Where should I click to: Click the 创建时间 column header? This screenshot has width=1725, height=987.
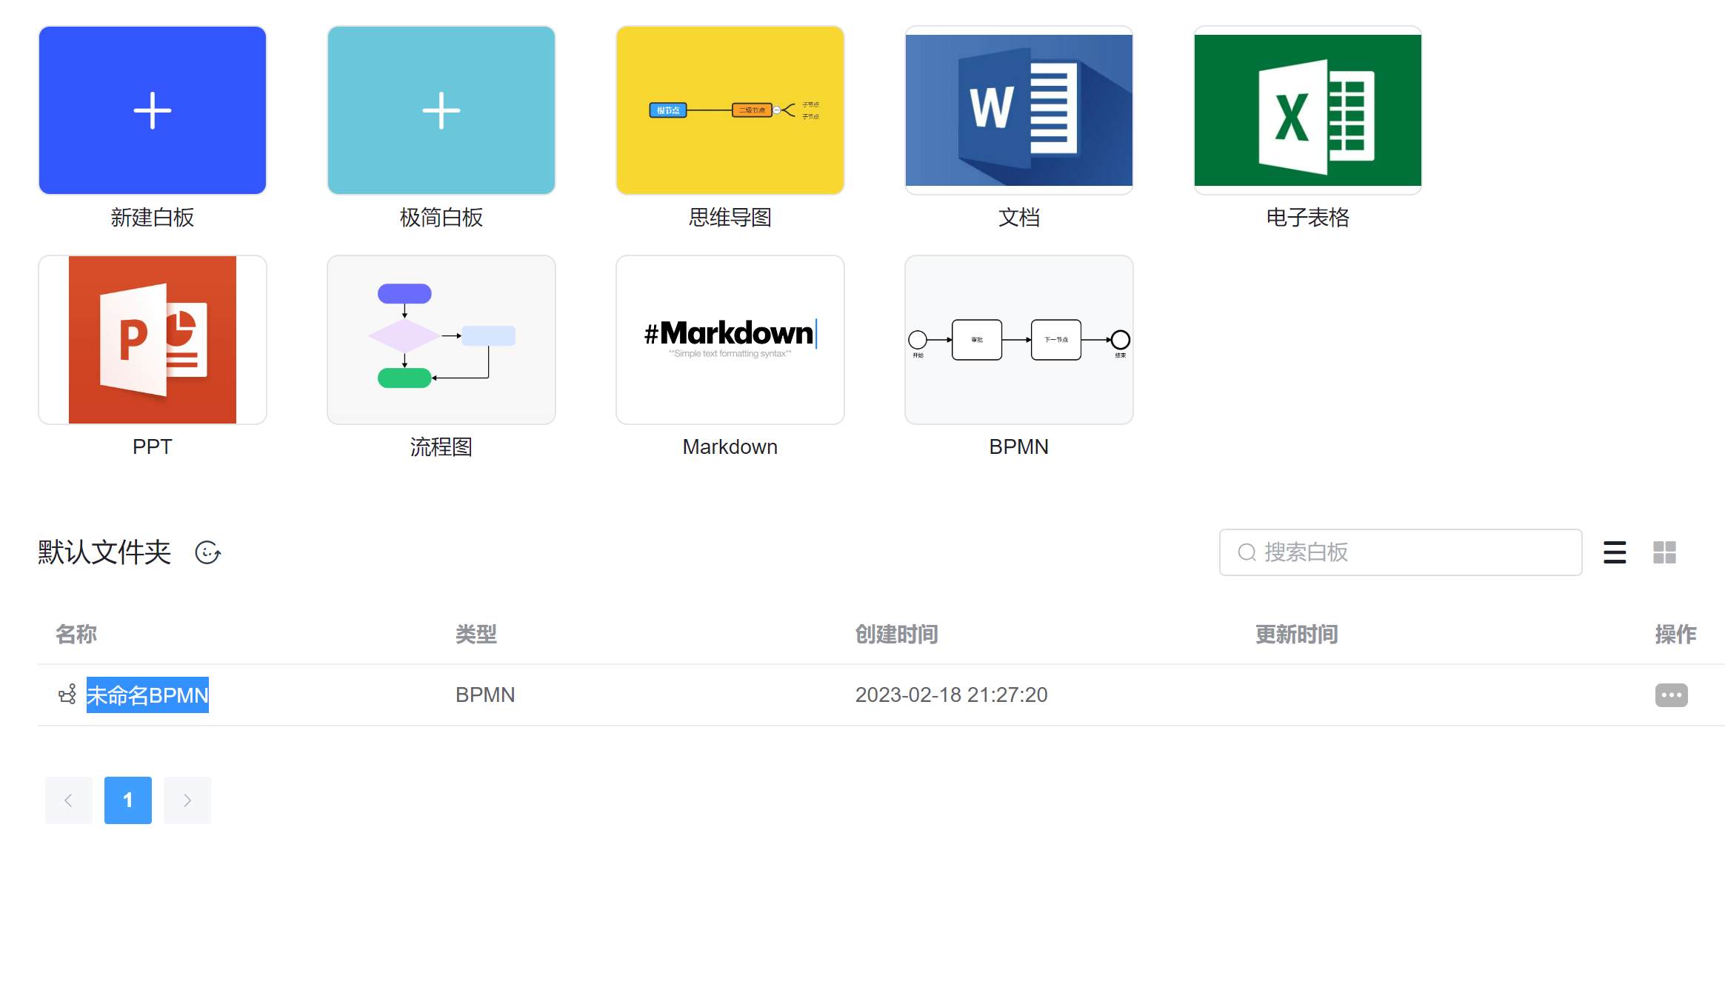897,635
